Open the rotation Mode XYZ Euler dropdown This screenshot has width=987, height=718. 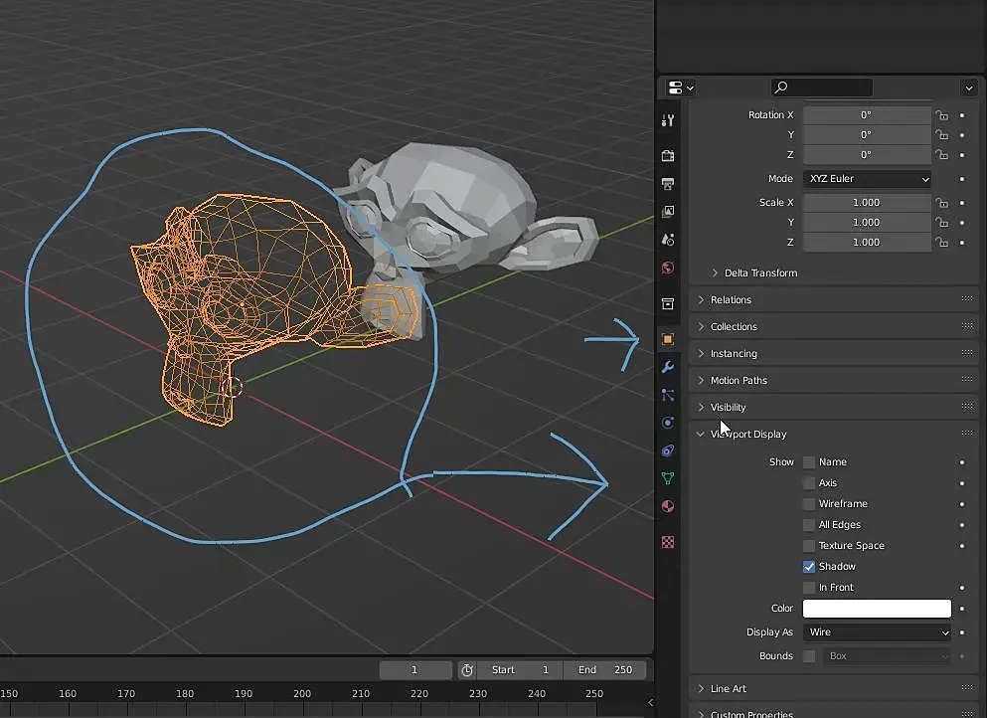[x=867, y=179]
